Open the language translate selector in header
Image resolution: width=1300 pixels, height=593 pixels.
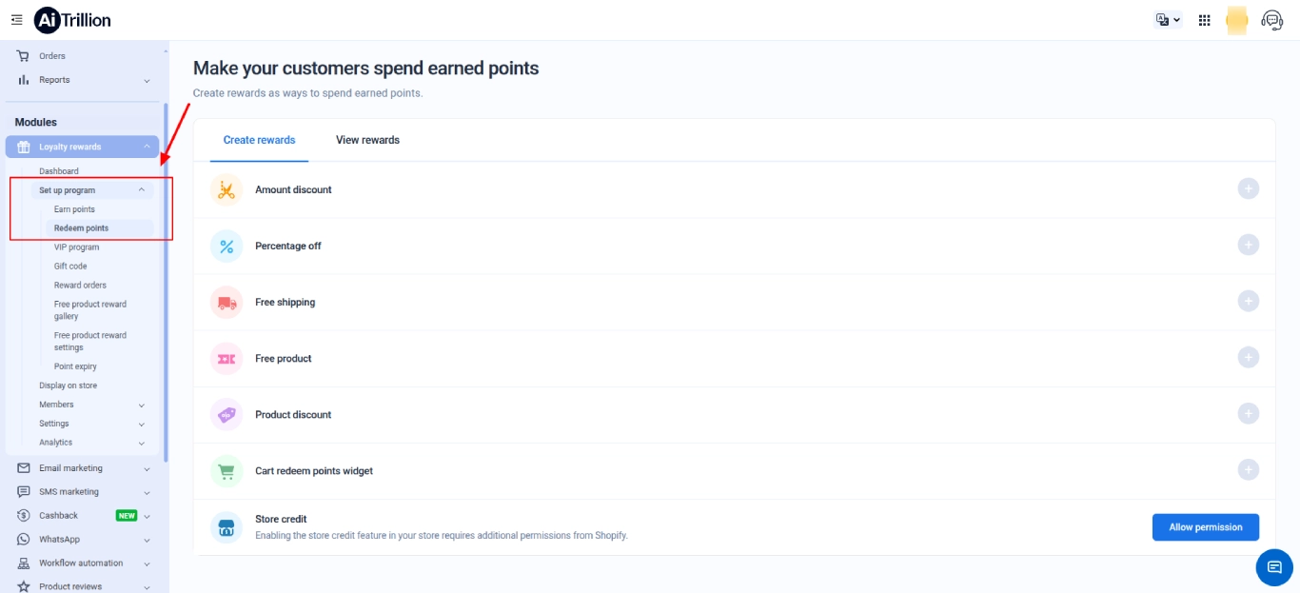point(1168,20)
